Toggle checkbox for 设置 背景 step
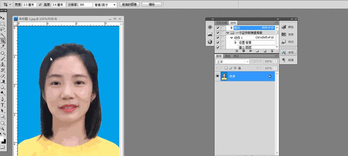 click(218, 43)
